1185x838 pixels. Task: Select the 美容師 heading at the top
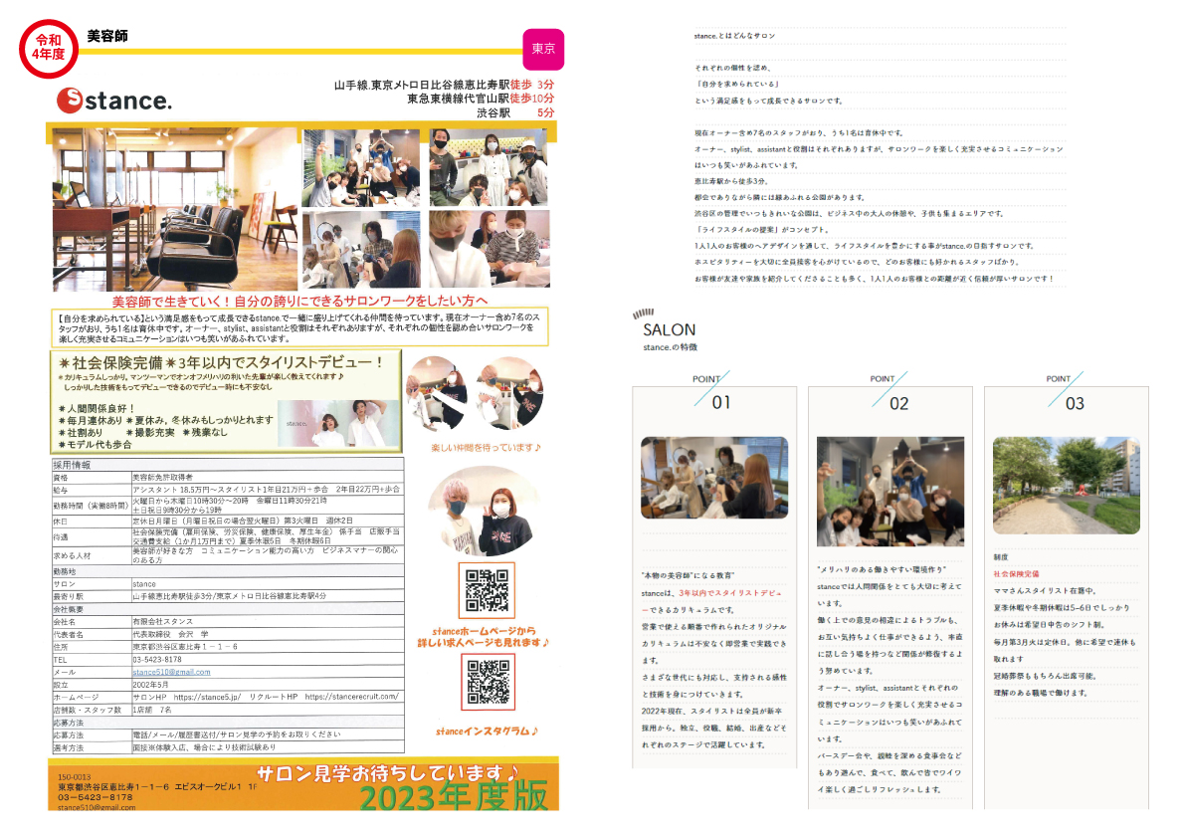[x=107, y=36]
